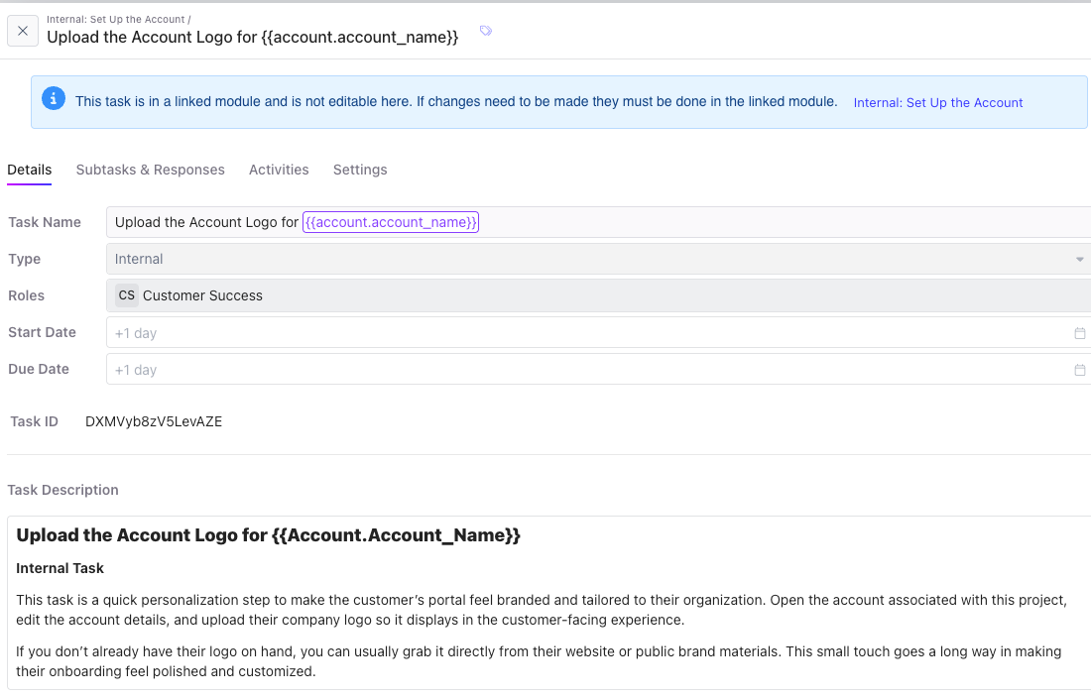Open the Settings tab
Screen dimensions: 1091x698
coord(360,170)
